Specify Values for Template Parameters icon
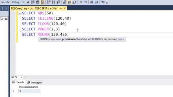 pyautogui.click(x=103, y=2)
